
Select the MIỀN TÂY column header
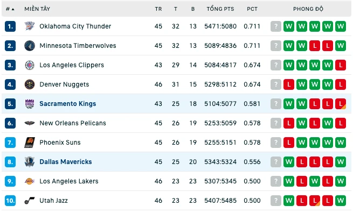[37, 9]
